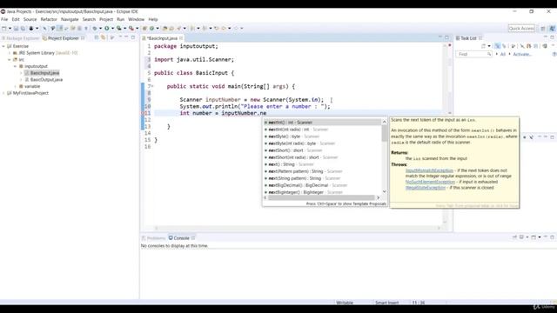Open the File menu
557x313 pixels.
(4, 19)
